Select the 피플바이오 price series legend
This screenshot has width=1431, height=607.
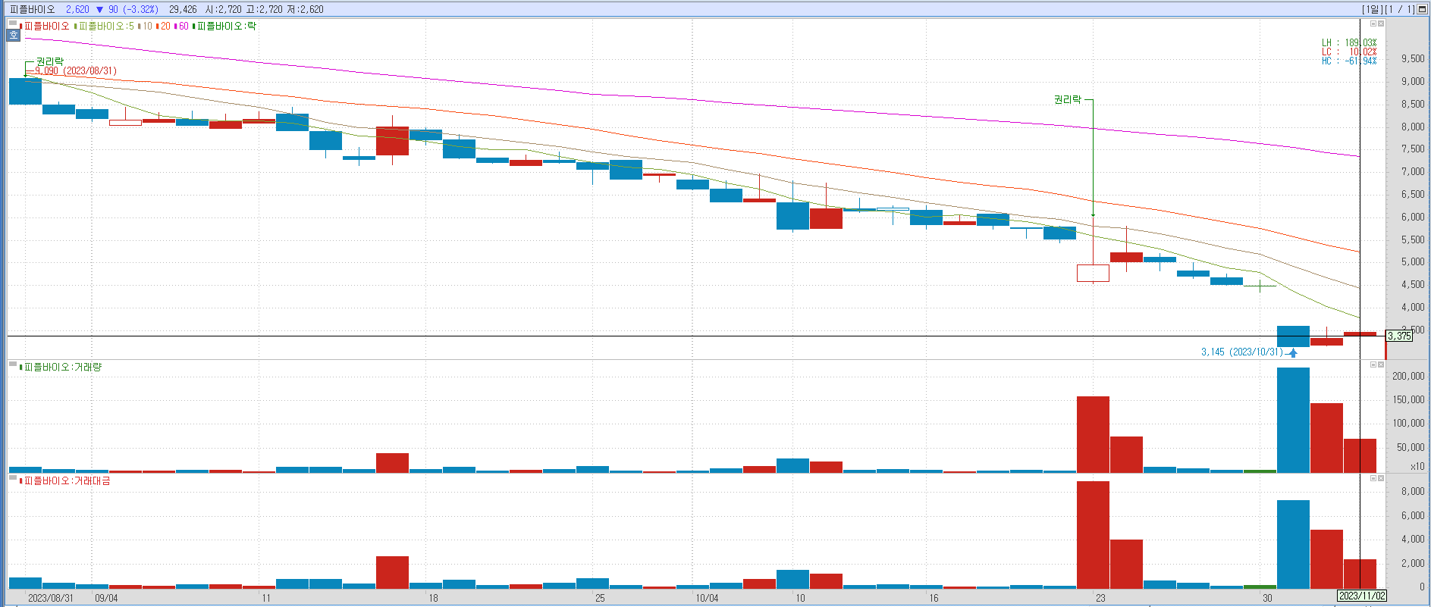coord(46,27)
